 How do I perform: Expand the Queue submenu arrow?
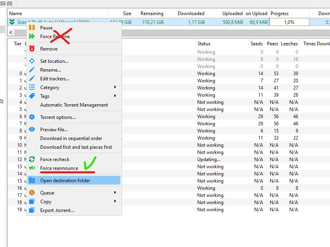[115, 193]
